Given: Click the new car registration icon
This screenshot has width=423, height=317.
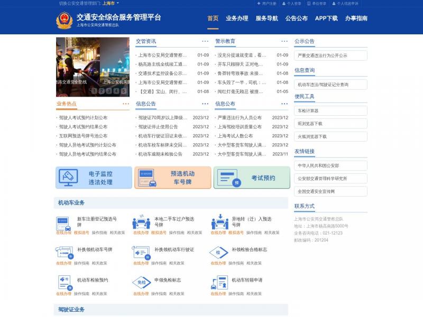Looking at the screenshot, I should tap(63, 223).
